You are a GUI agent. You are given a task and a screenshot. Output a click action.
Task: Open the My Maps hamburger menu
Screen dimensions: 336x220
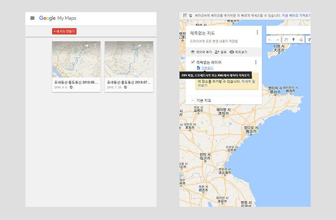[32, 18]
